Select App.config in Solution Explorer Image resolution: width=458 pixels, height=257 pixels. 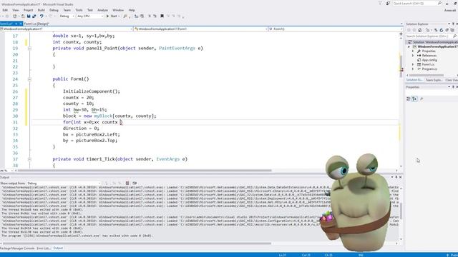click(429, 60)
